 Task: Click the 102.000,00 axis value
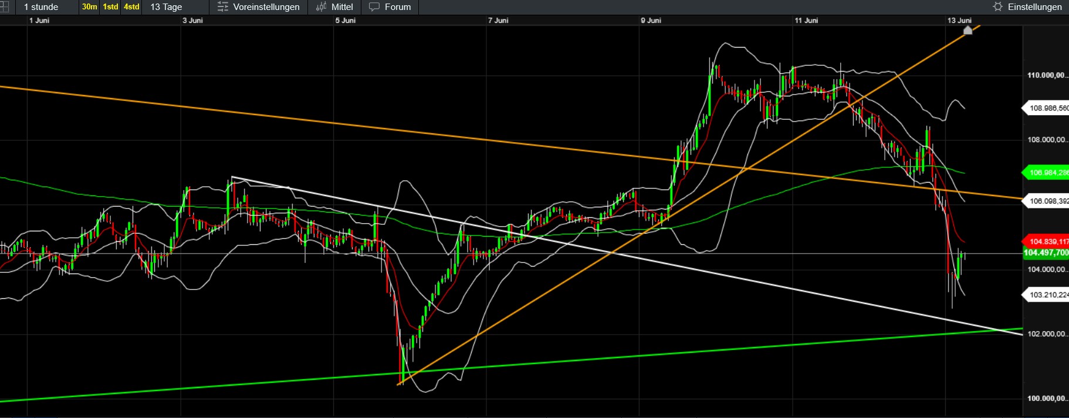coord(1047,334)
